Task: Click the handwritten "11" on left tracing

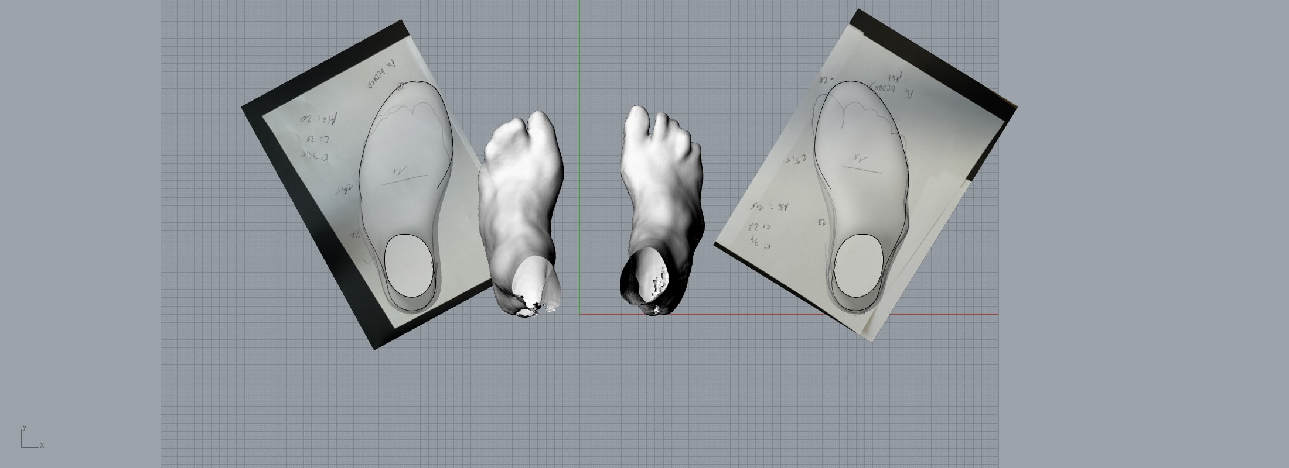Action: point(402,170)
